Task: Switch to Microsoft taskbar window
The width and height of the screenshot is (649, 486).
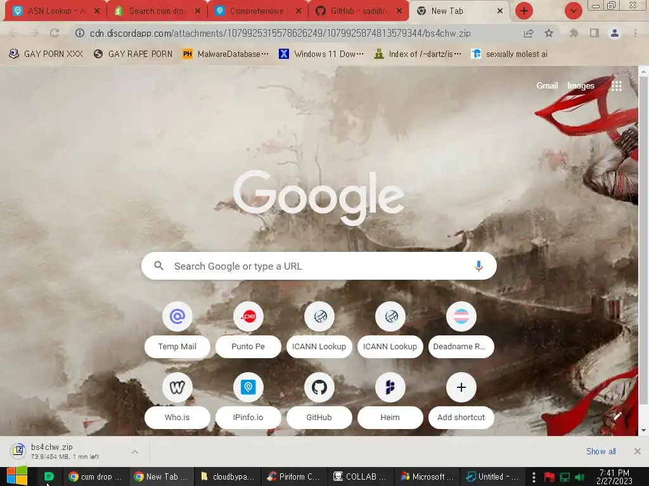Action: (428, 477)
